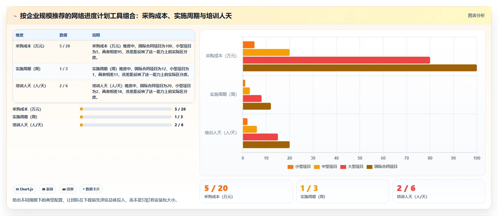498x216 pixels.
Task: Click the 实施周期（周） chart axis label
Action: 223,95
